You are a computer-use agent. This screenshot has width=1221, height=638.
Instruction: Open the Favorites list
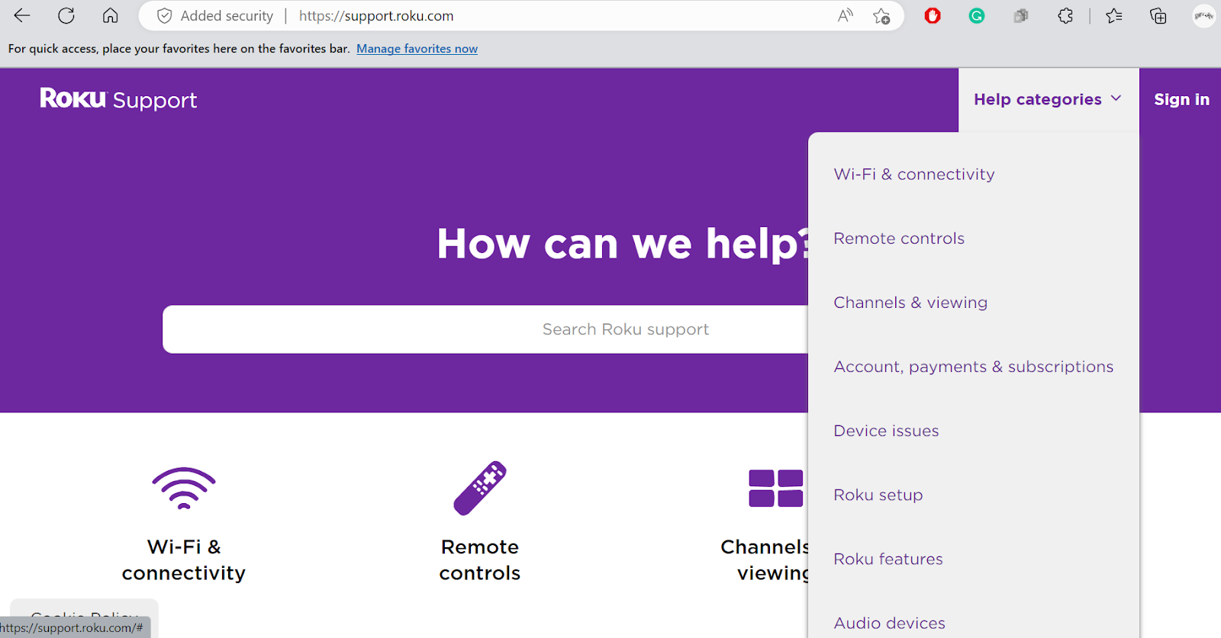pyautogui.click(x=1114, y=15)
